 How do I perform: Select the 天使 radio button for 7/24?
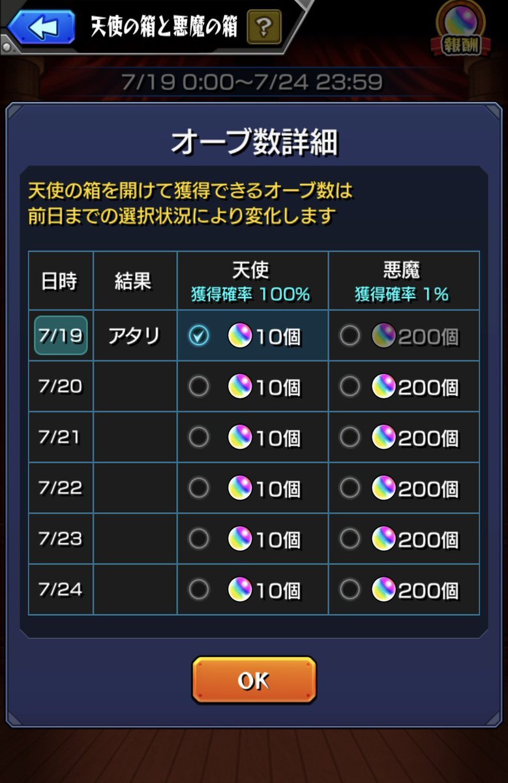pyautogui.click(x=199, y=590)
